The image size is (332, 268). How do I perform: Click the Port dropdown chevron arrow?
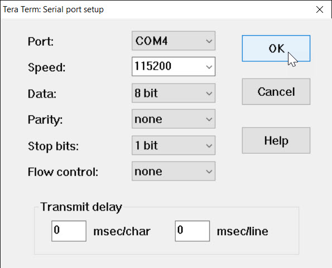tap(209, 41)
